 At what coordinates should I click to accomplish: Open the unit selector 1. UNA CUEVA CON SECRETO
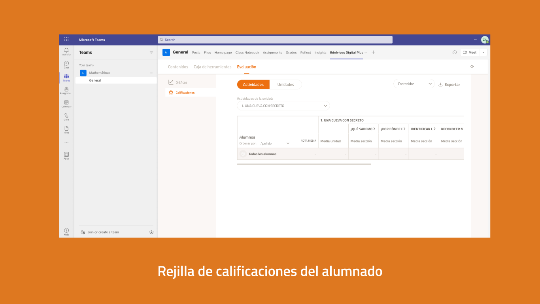click(283, 106)
